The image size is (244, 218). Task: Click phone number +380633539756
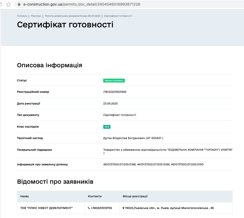pos(101,208)
